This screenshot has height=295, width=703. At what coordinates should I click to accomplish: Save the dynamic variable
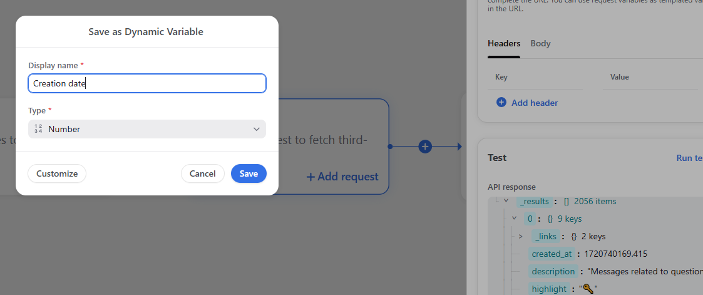point(249,173)
